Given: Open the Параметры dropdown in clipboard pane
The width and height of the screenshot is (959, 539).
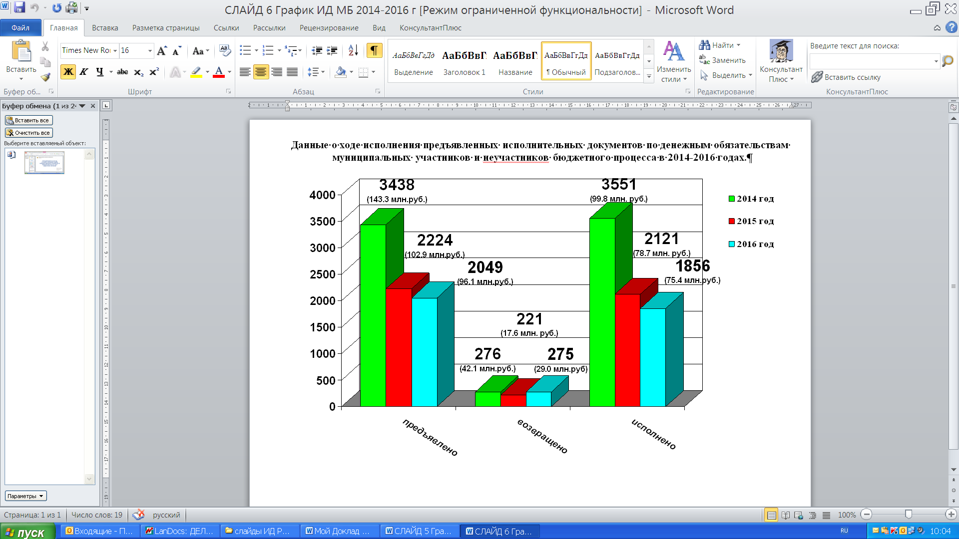Looking at the screenshot, I should [26, 496].
